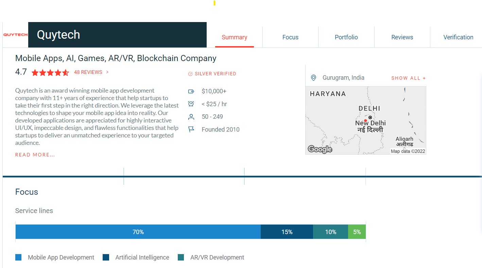This screenshot has width=482, height=268.
Task: Click the Mobile App Development legend label
Action: click(61, 257)
